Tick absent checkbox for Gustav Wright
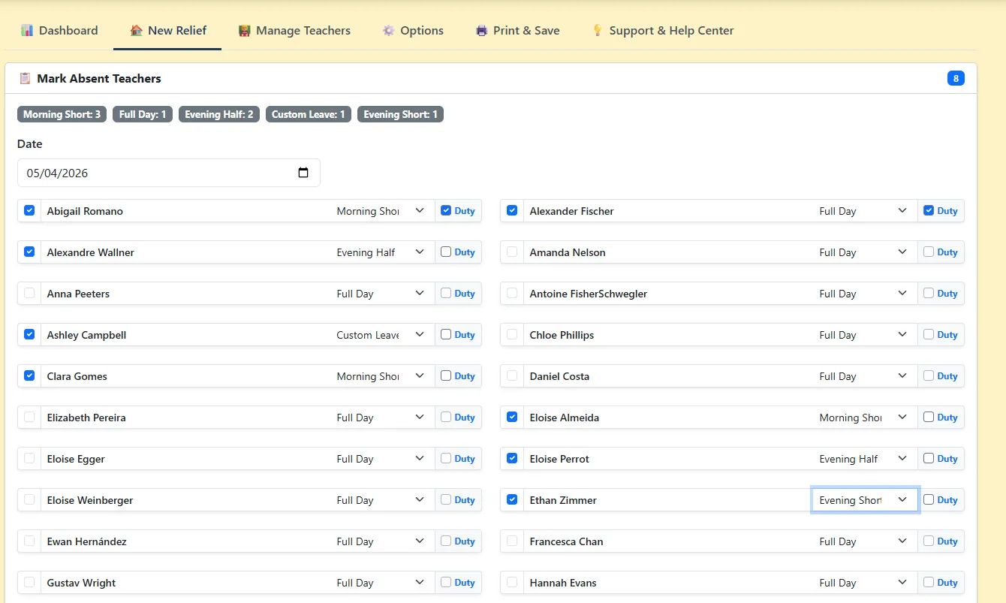 pos(29,582)
